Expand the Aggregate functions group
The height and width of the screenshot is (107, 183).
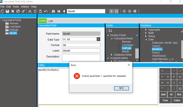[146, 30]
